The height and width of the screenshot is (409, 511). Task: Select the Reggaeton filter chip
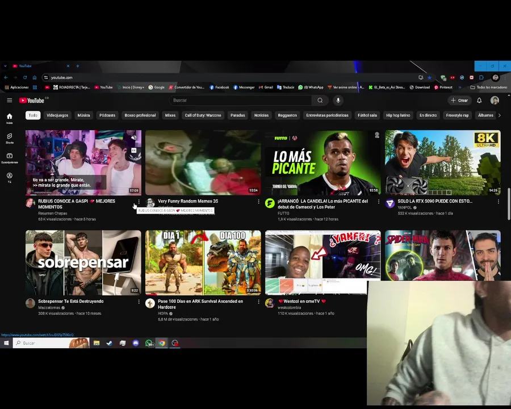(287, 115)
